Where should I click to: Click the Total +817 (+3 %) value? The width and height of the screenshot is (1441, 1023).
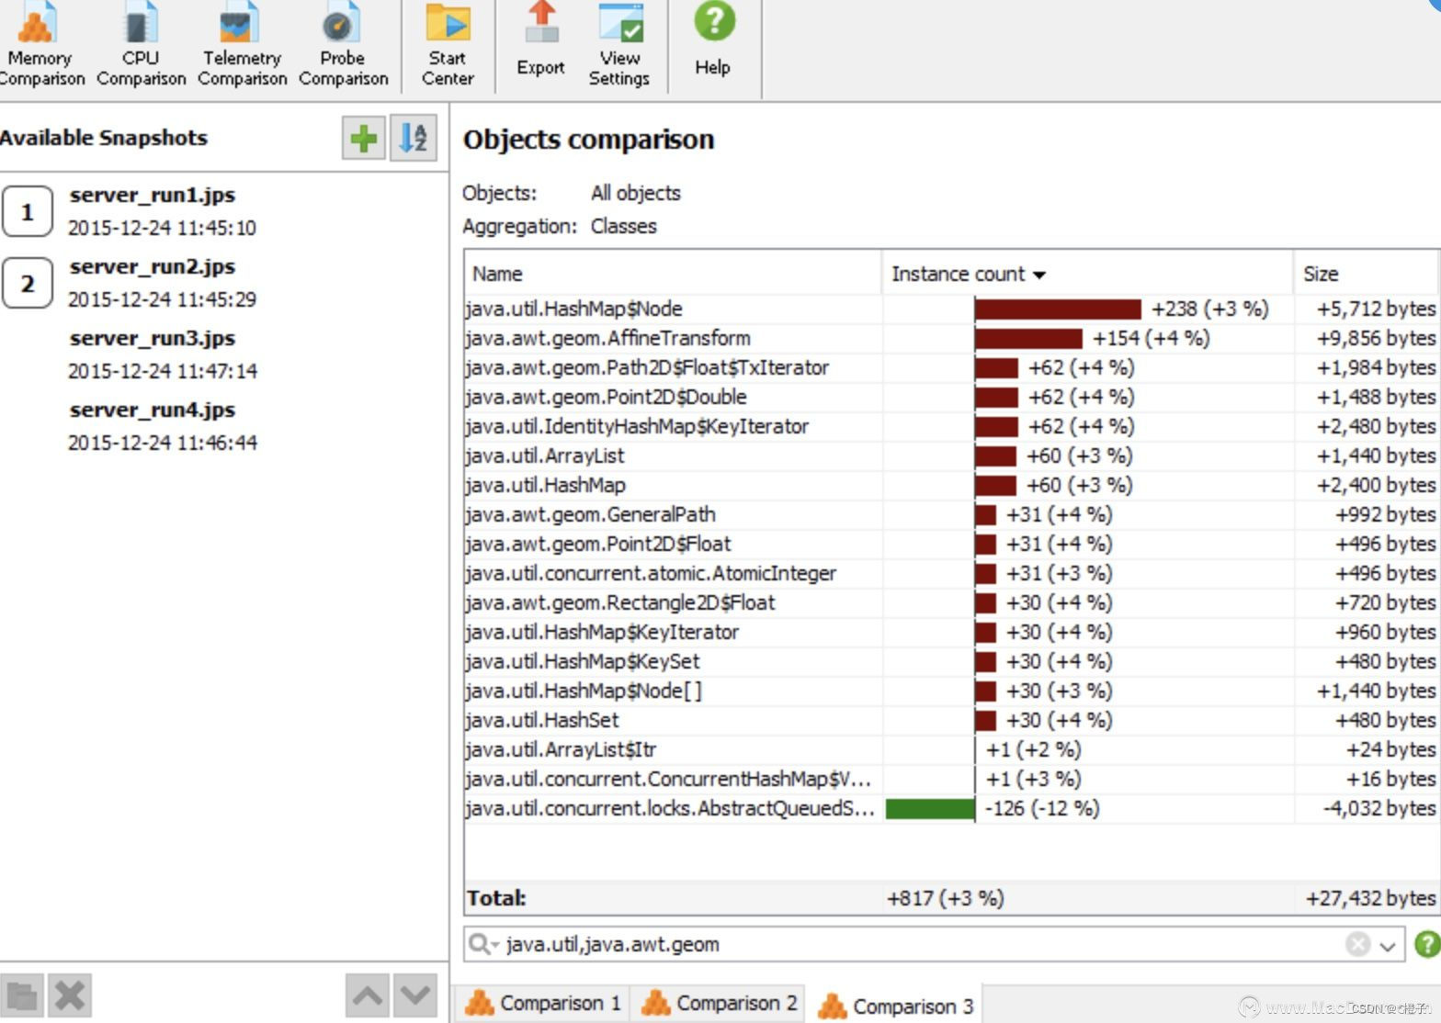(x=945, y=898)
